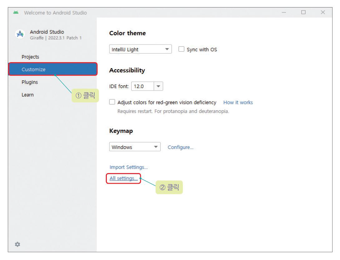Screen dimensions: 340x260
Task: Click the Android Studio logo icon in sidebar
Action: tap(20, 34)
